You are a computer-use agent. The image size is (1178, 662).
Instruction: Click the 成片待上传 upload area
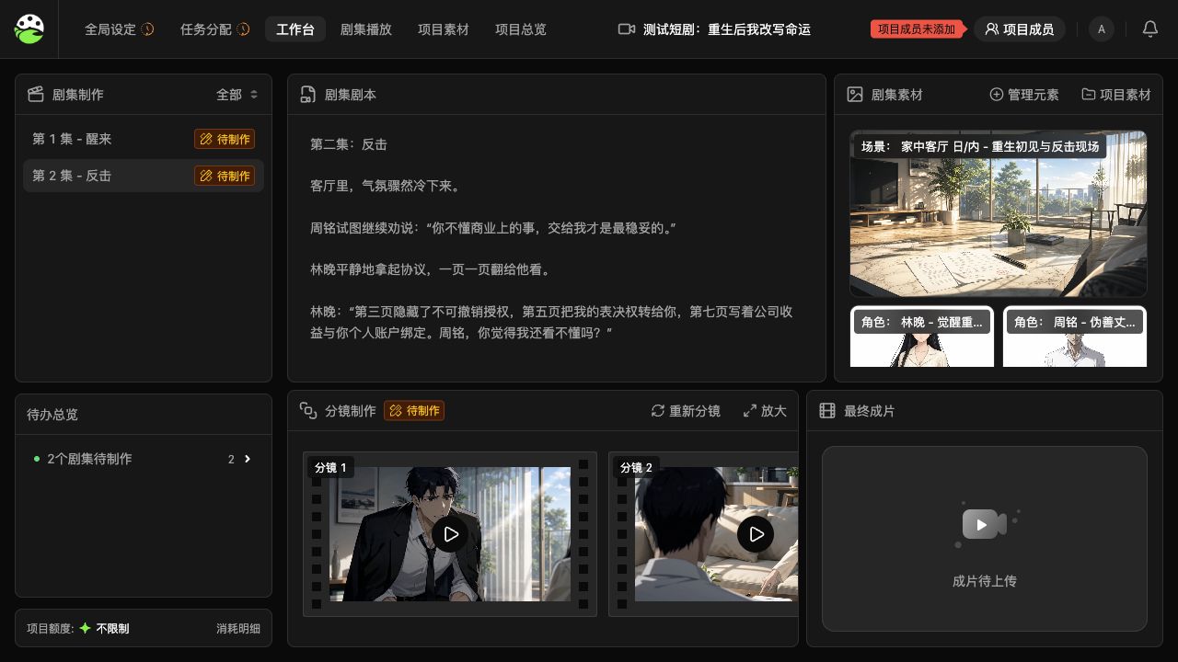(x=985, y=539)
